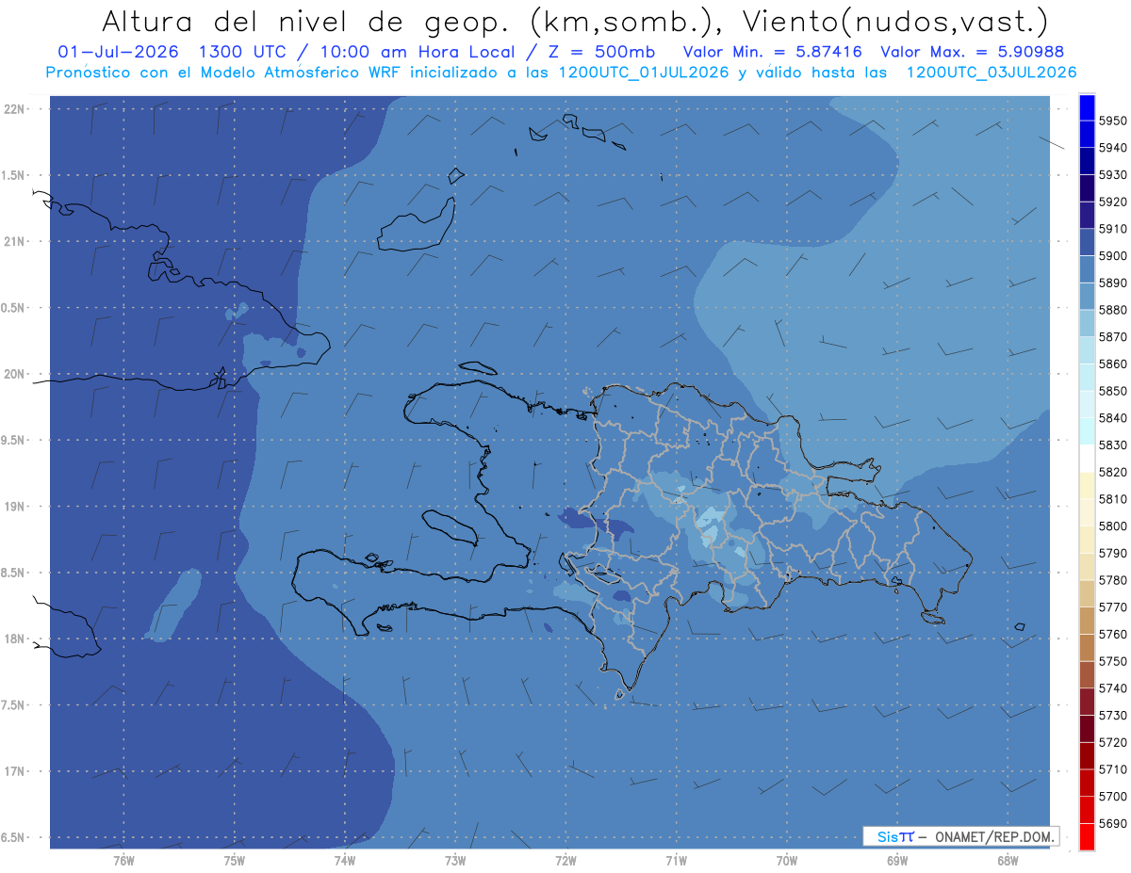Click the '20N' latitude label
The image size is (1131, 873).
pyautogui.click(x=16, y=374)
